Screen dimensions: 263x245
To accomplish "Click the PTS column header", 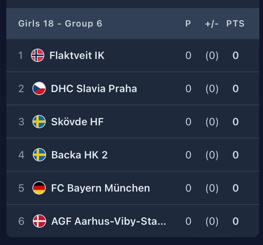I will coord(235,24).
